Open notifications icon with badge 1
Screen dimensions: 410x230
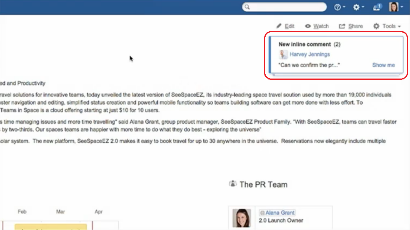[377, 7]
